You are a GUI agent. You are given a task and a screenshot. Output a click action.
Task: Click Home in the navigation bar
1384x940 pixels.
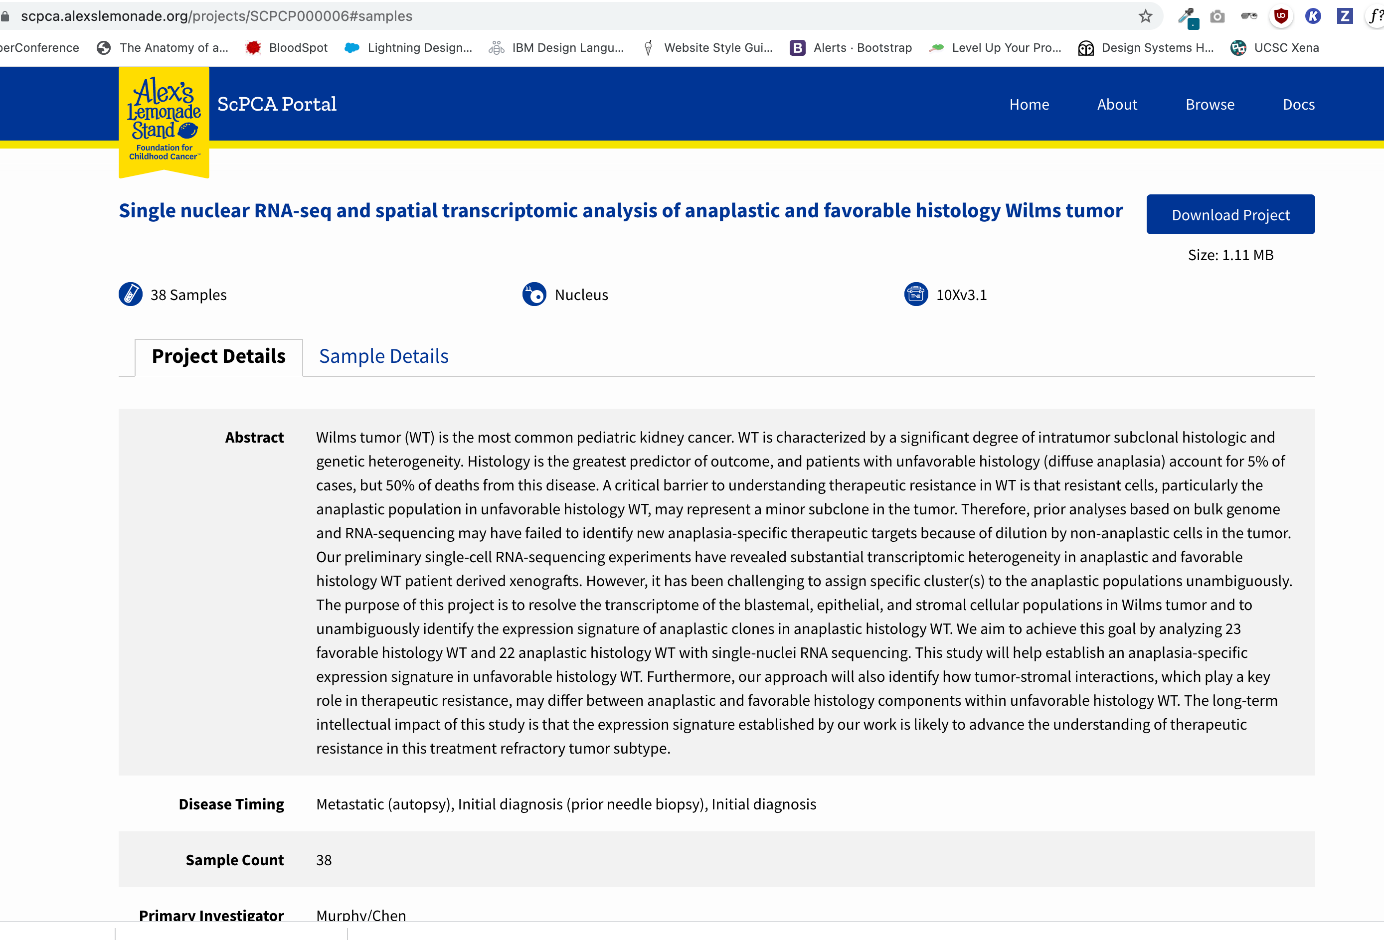(1029, 104)
